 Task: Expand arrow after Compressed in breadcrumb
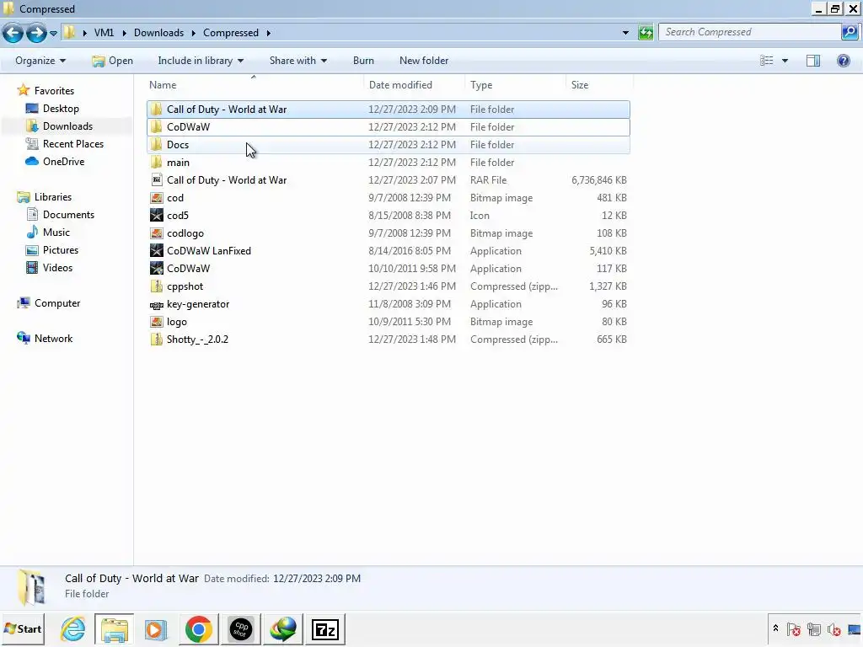[269, 33]
